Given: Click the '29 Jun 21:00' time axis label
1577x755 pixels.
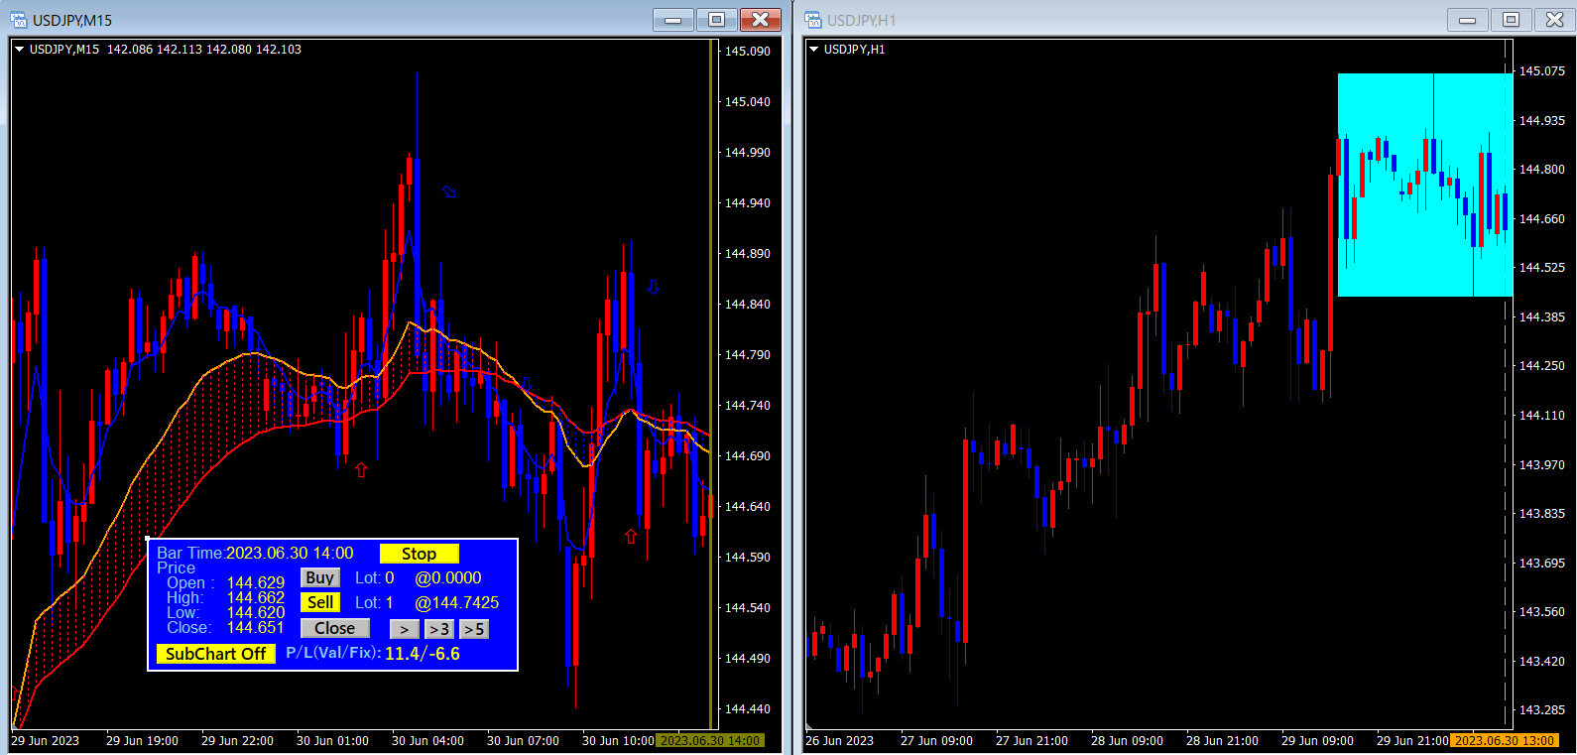Looking at the screenshot, I should (x=1412, y=741).
